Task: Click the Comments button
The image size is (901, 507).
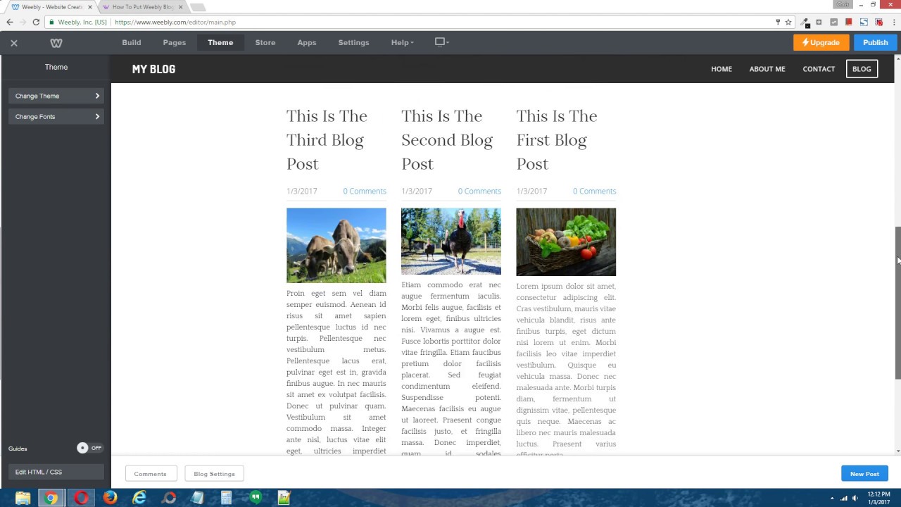Action: (x=150, y=474)
